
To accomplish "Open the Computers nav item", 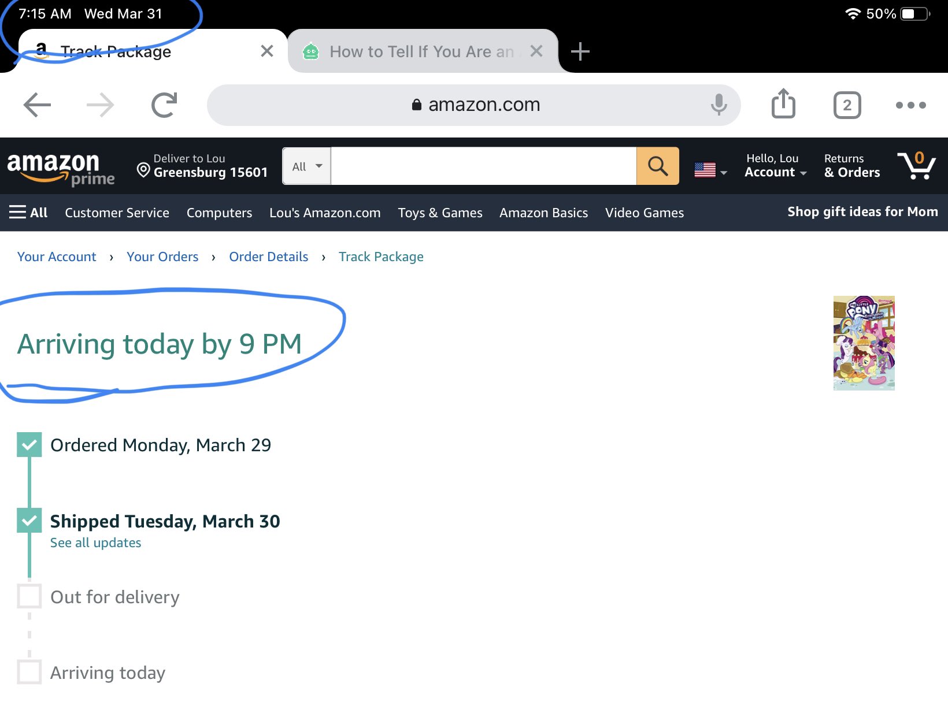I will (x=219, y=213).
